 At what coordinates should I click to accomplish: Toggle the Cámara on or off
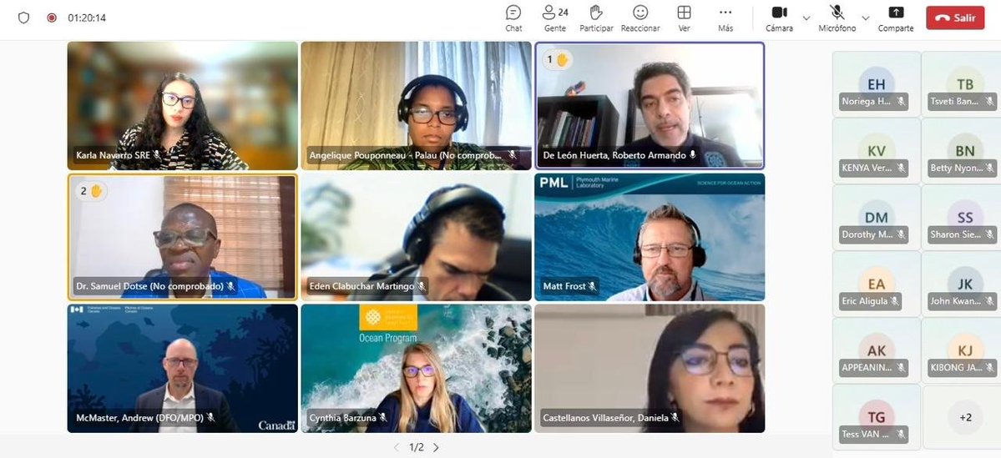780,18
